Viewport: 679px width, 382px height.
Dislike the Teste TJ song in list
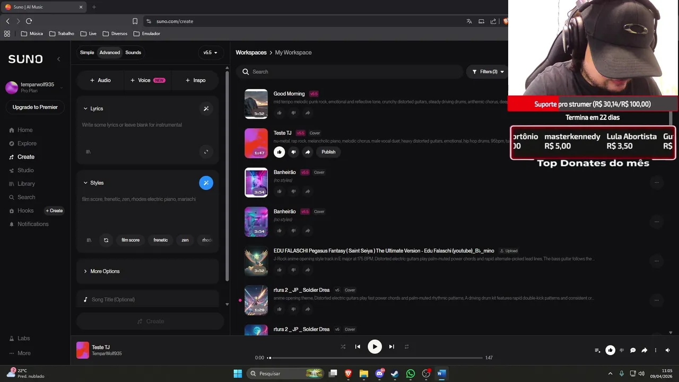pyautogui.click(x=293, y=152)
